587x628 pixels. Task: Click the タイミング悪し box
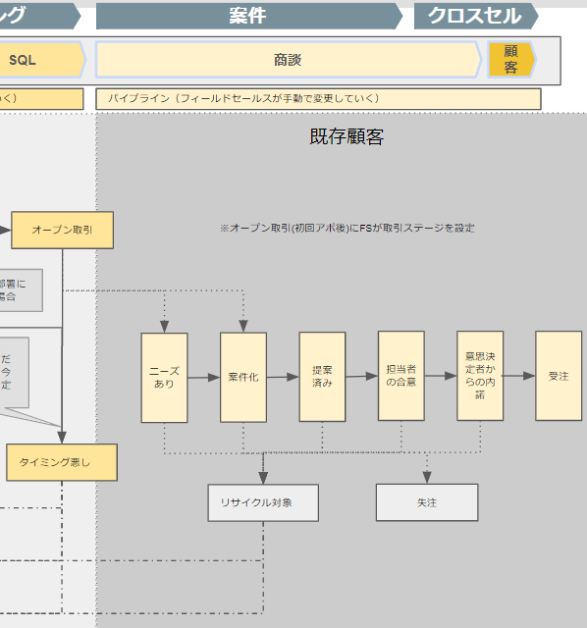click(62, 462)
